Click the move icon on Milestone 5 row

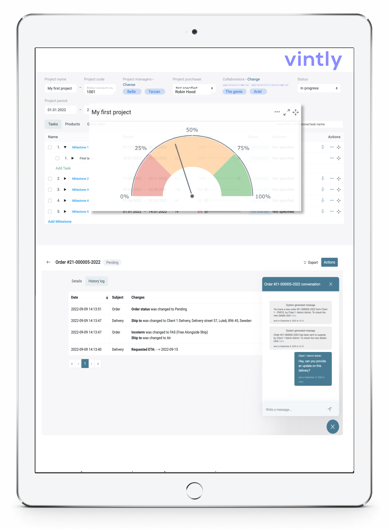[339, 212]
